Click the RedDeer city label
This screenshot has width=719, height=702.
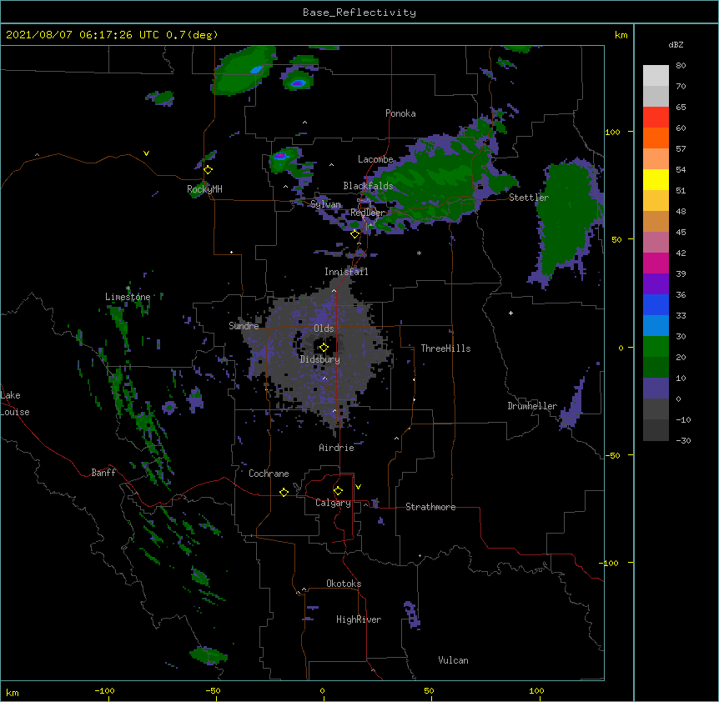(367, 213)
